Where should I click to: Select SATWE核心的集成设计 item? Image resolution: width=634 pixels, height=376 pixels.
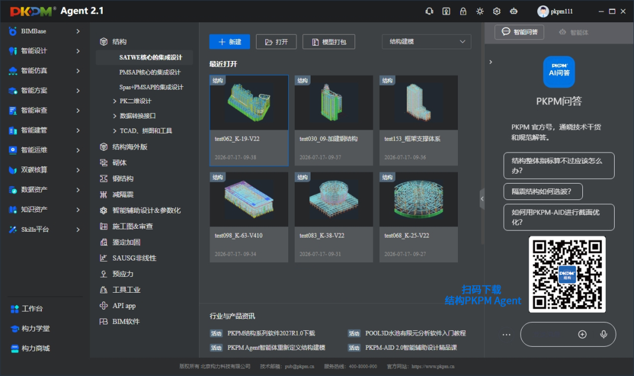(144, 57)
